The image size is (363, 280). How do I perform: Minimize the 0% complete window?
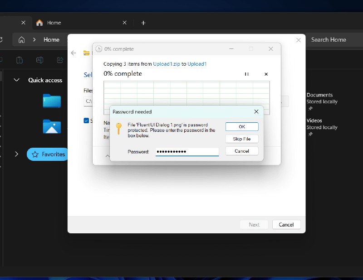231,49
